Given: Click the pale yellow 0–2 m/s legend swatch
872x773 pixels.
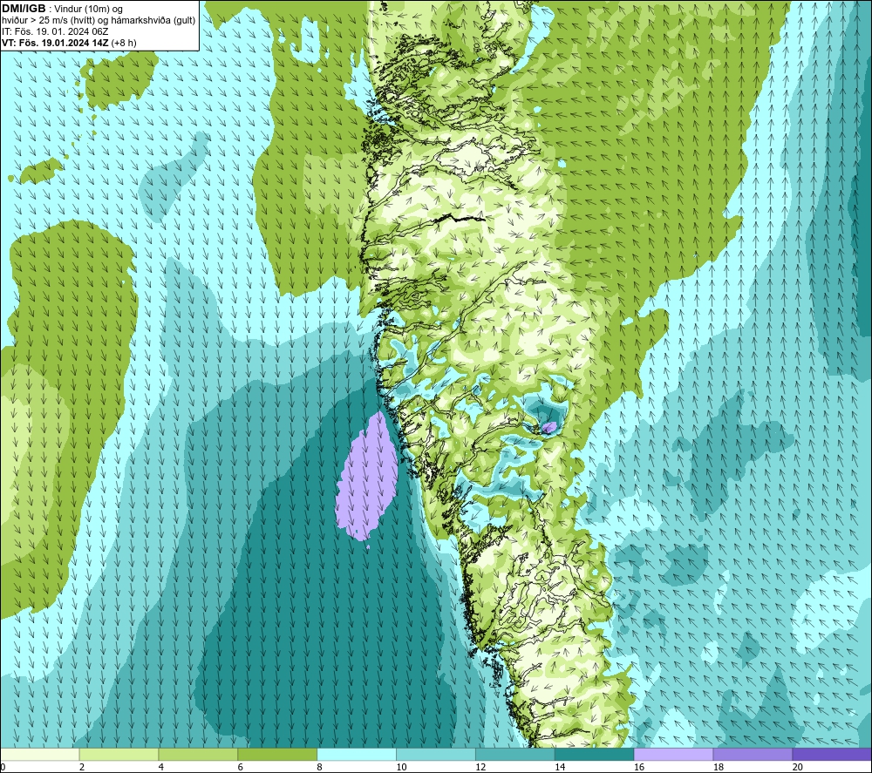Looking at the screenshot, I should [x=39, y=754].
